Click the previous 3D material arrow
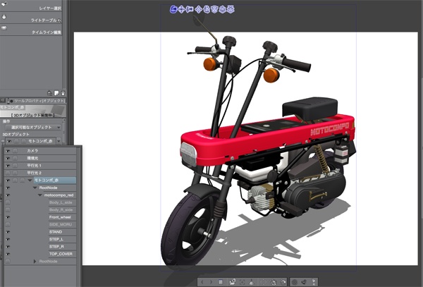 202,282
